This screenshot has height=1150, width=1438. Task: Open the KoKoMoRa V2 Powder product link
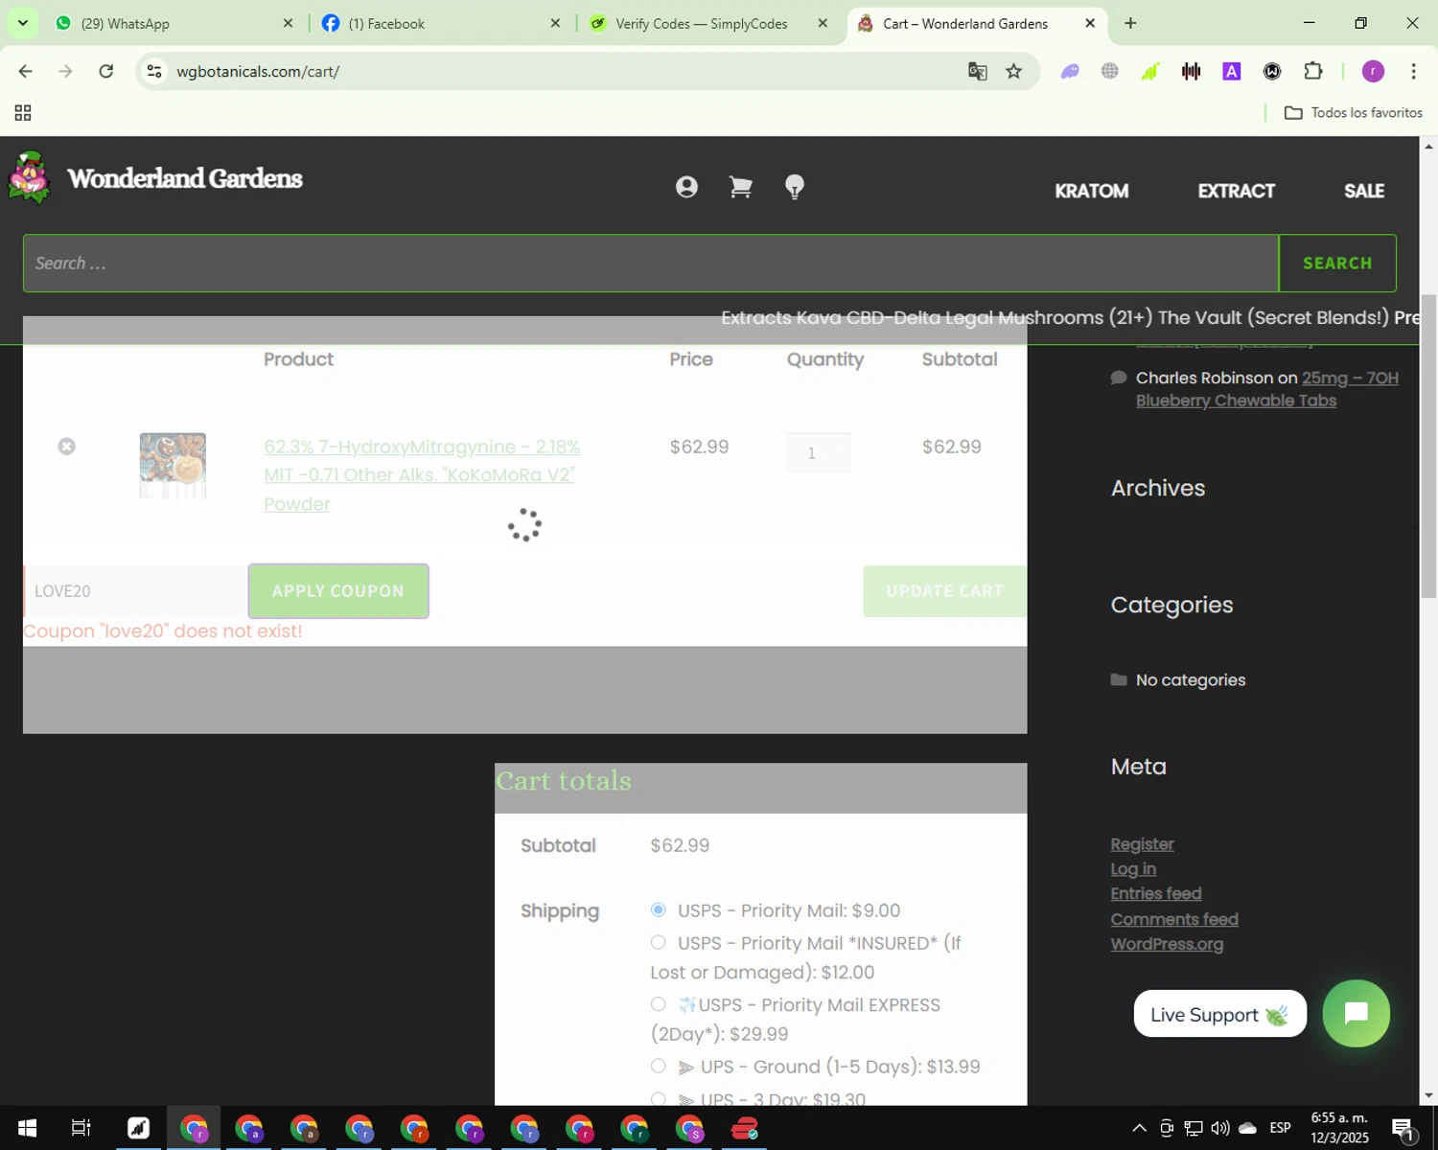coord(422,474)
